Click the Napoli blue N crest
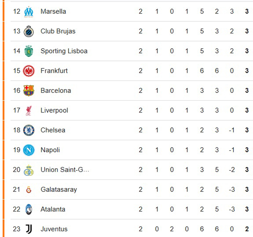253x237 pixels. [x=29, y=150]
